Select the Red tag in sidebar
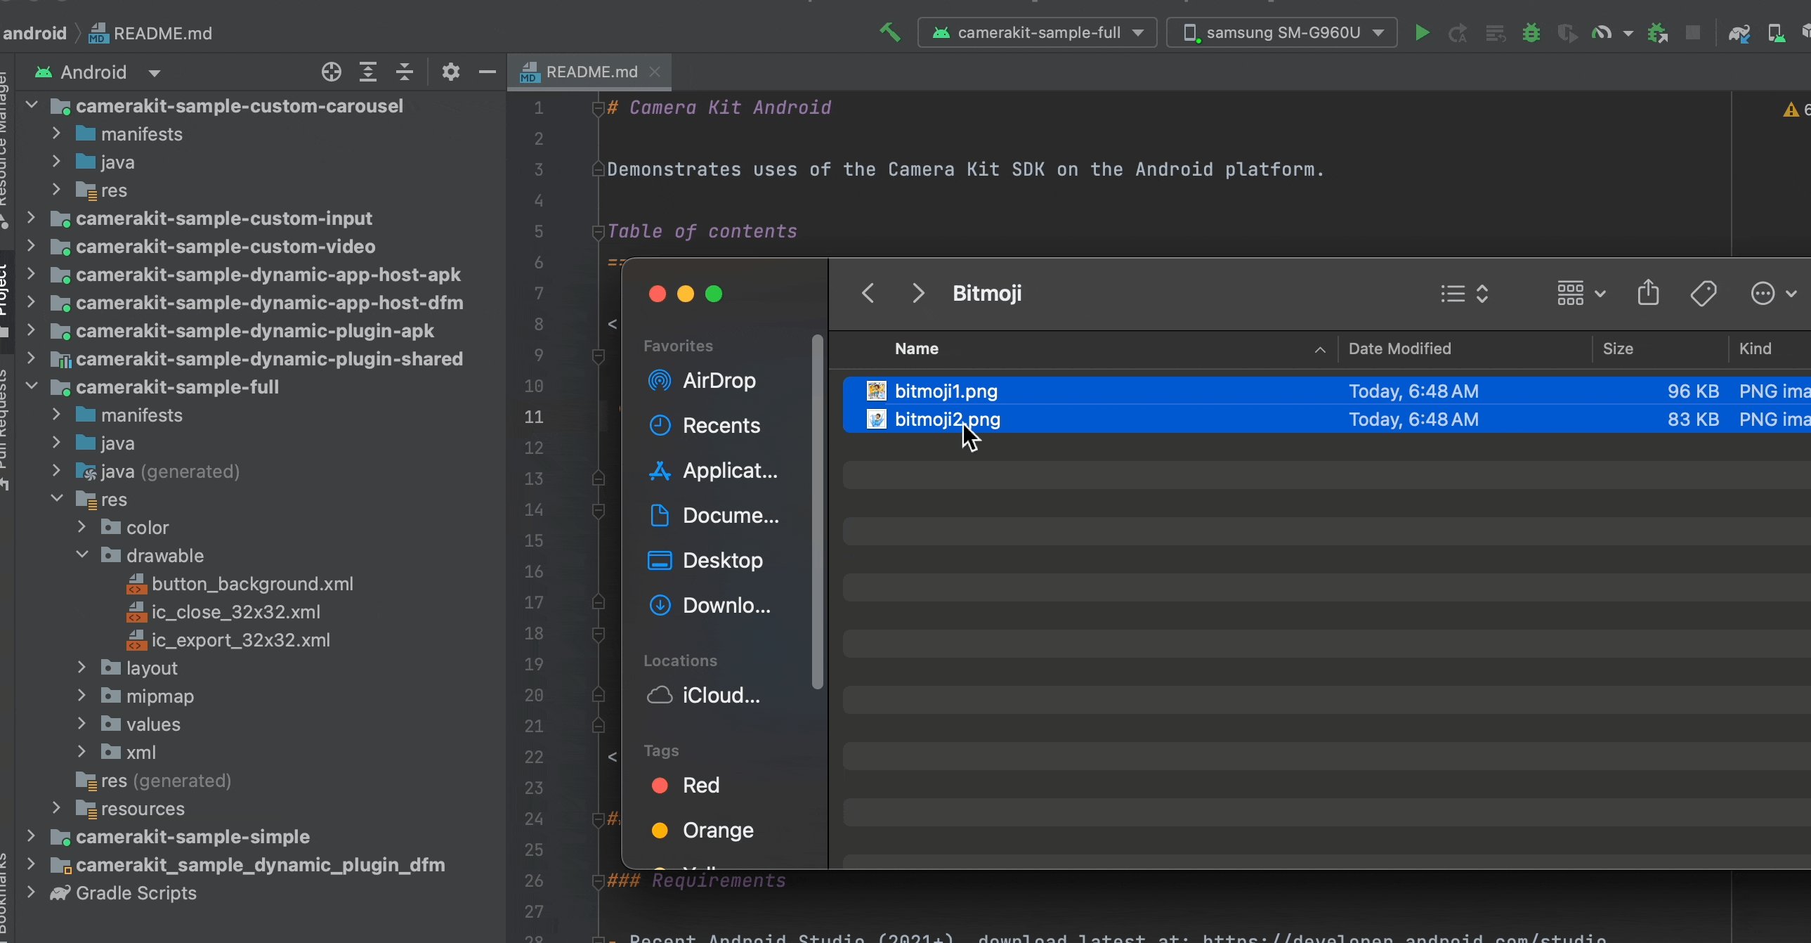 point(700,786)
